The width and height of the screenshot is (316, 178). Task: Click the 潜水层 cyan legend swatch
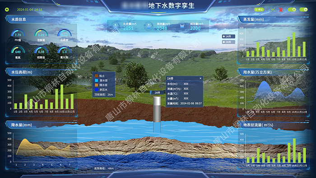click(x=97, y=80)
